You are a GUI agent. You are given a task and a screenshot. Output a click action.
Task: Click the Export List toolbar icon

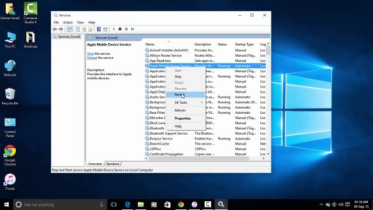(90, 29)
